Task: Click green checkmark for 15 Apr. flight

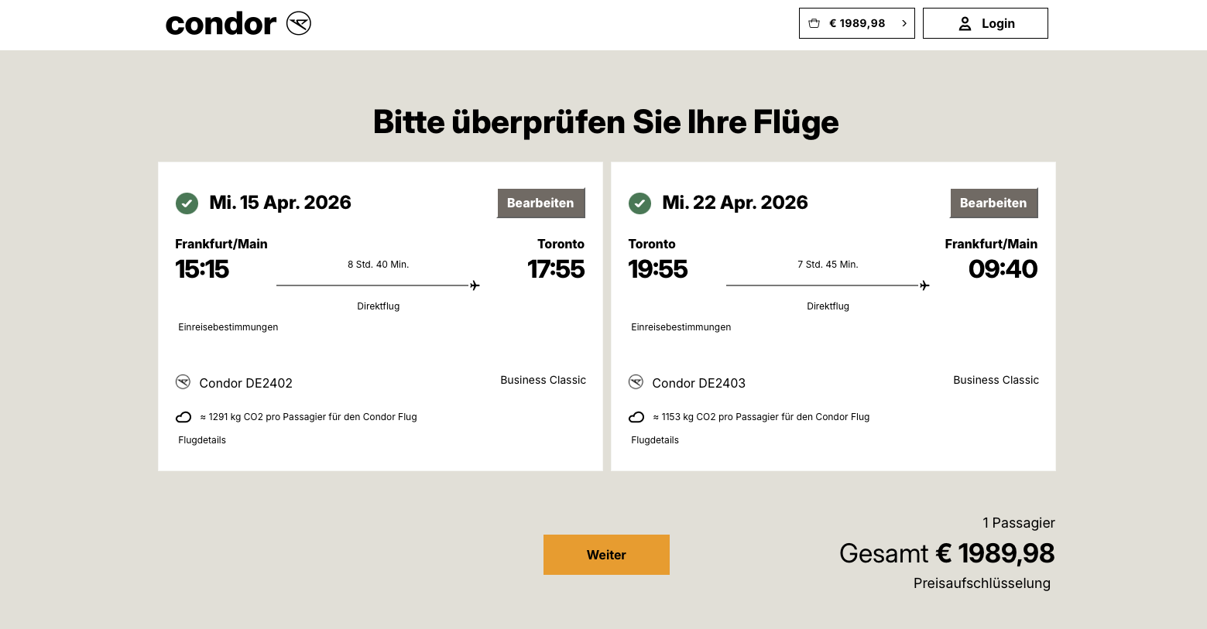Action: (x=187, y=203)
